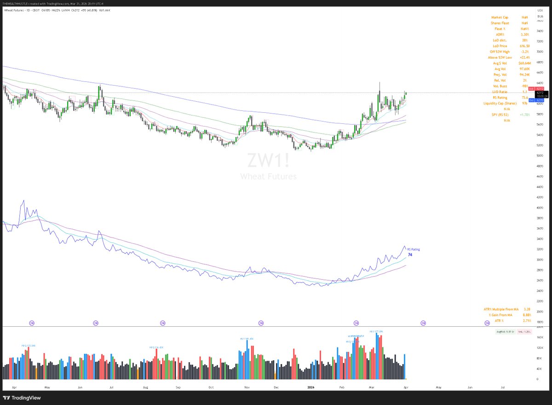
Task: Click the purple roll marker nearest the Nov label
Action: pos(261,323)
